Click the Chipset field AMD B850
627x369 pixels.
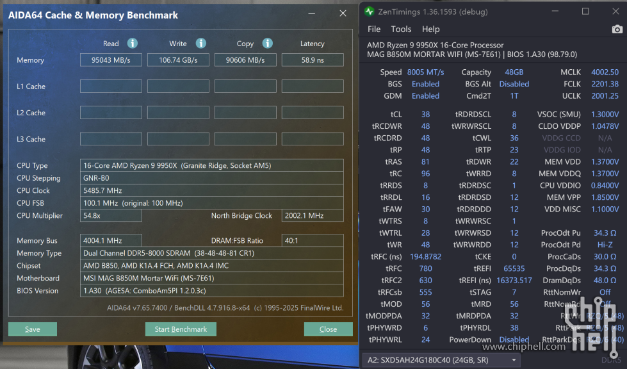211,265
